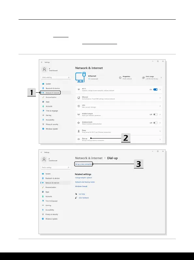194x260 pixels.
Task: Enable the Airplane mode toggle
Action: coord(156,123)
